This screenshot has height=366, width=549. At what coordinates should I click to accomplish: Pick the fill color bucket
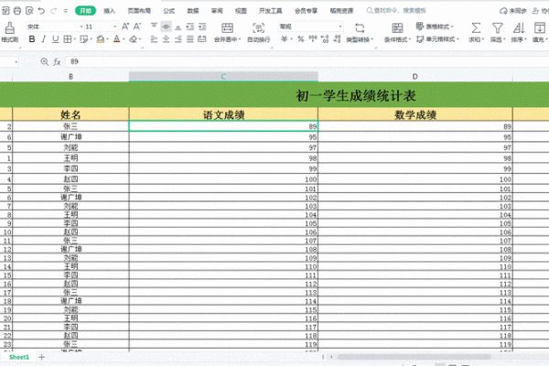tap(101, 39)
